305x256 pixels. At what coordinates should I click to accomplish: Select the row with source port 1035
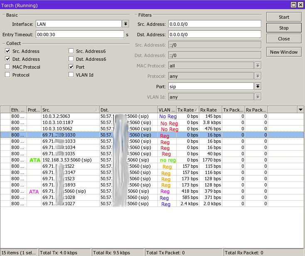[152, 154]
